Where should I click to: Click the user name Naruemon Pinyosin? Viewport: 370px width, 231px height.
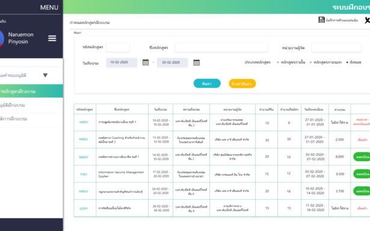[21, 38]
